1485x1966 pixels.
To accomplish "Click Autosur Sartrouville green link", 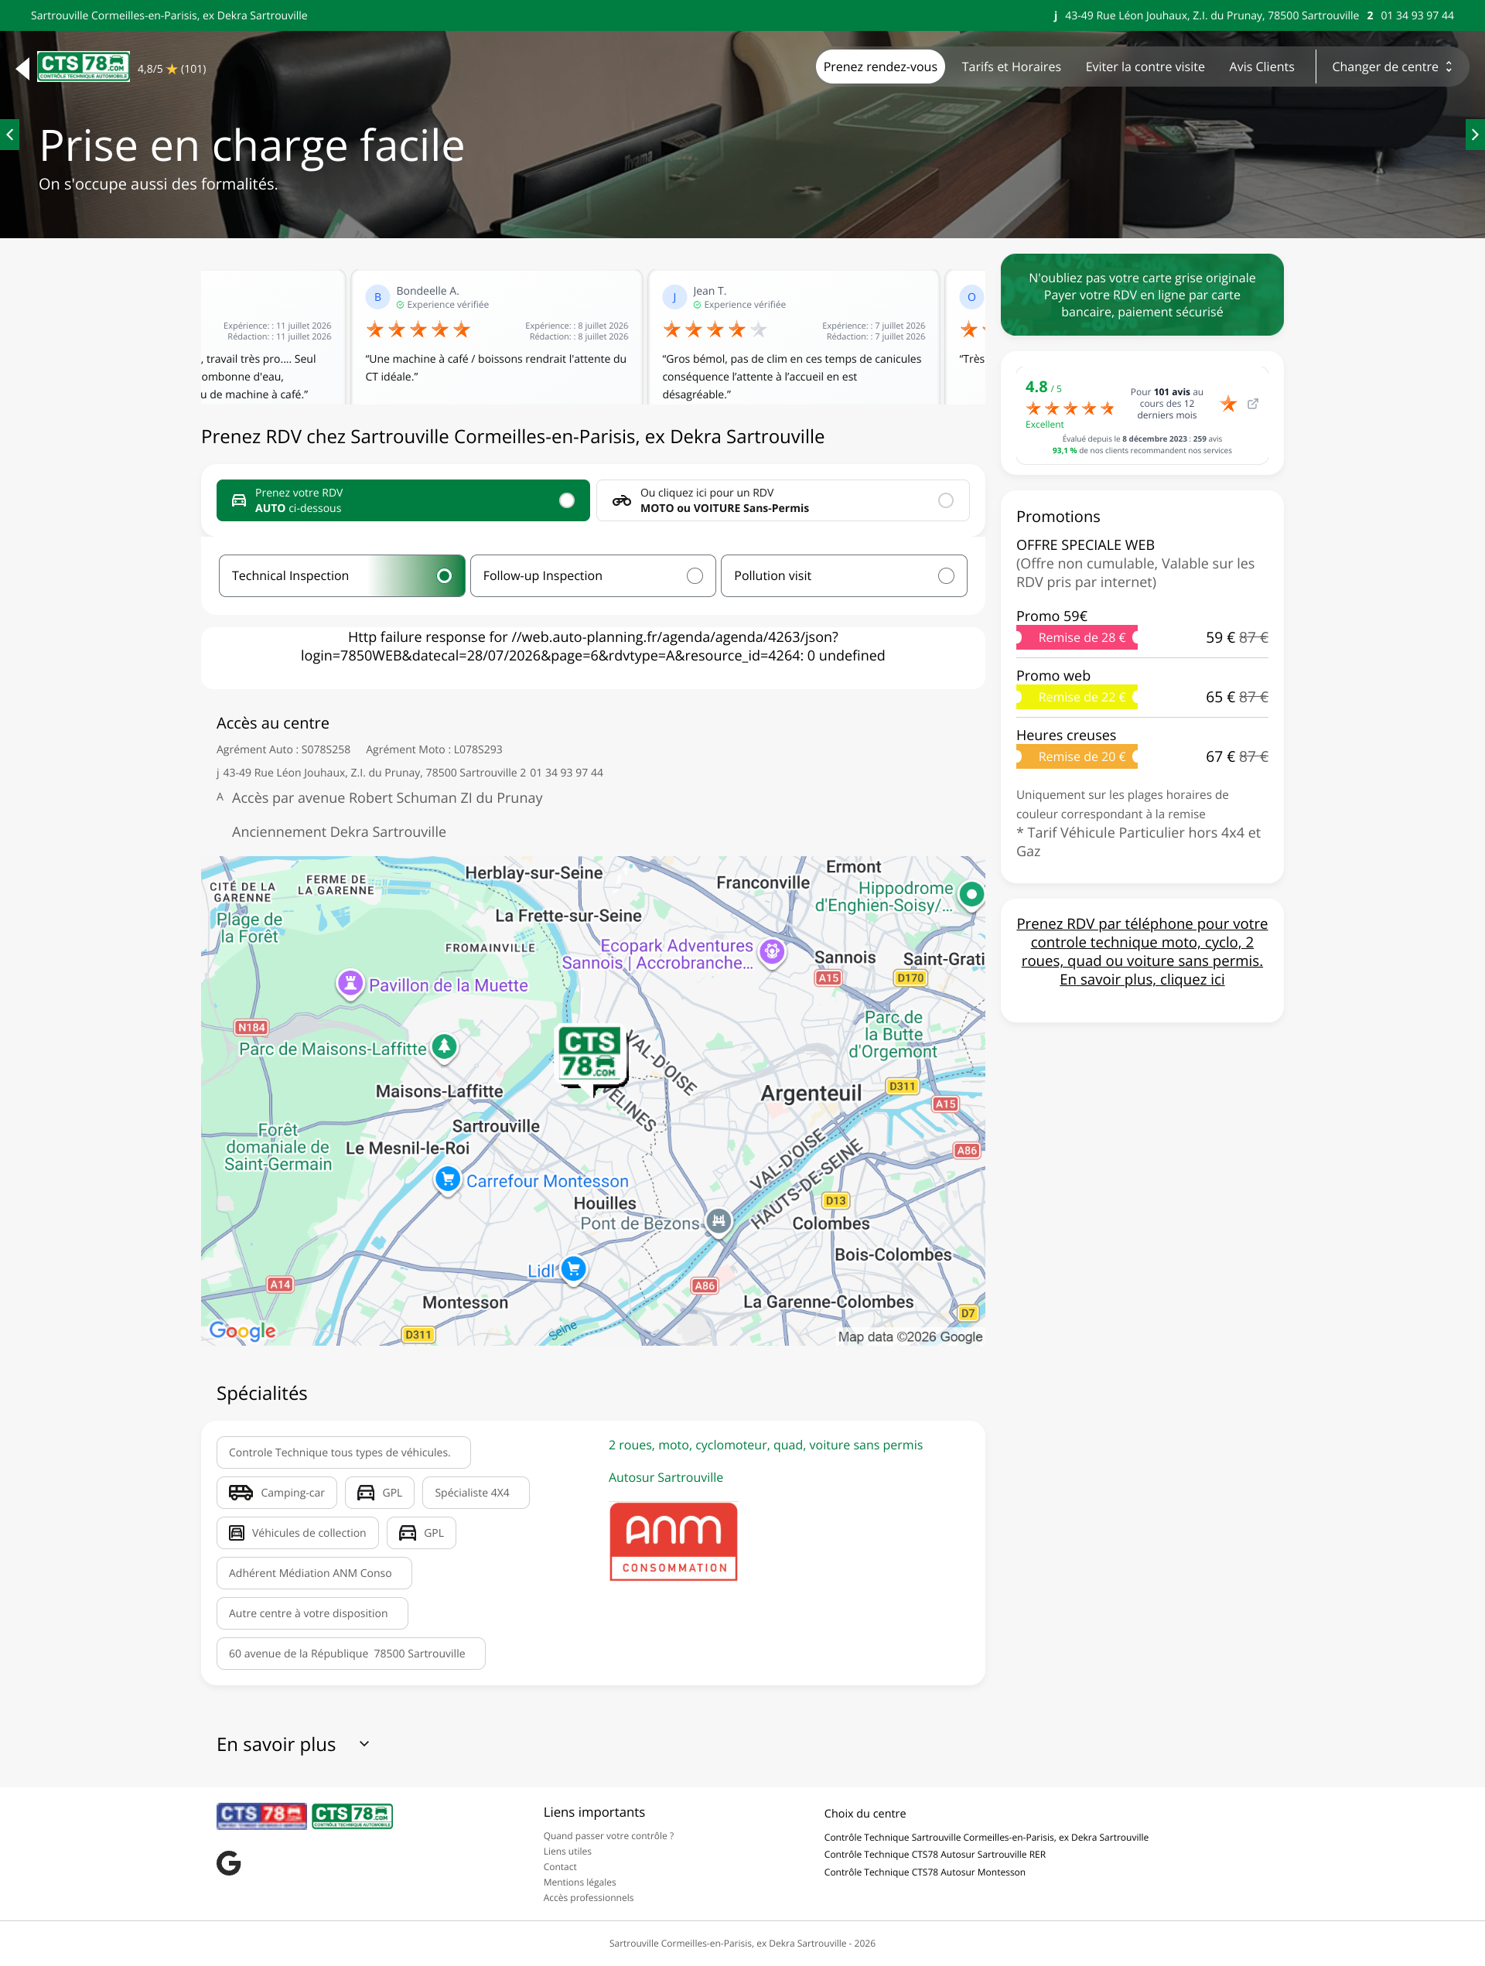I will point(666,1477).
